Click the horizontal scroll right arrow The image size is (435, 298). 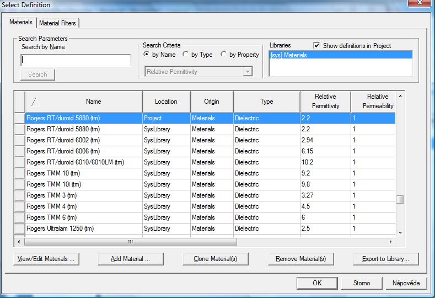(390, 242)
